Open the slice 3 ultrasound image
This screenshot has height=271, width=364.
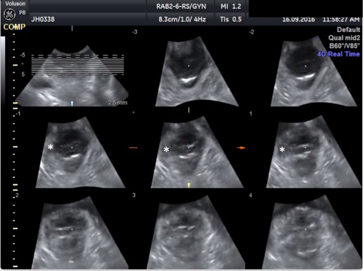tap(196, 233)
